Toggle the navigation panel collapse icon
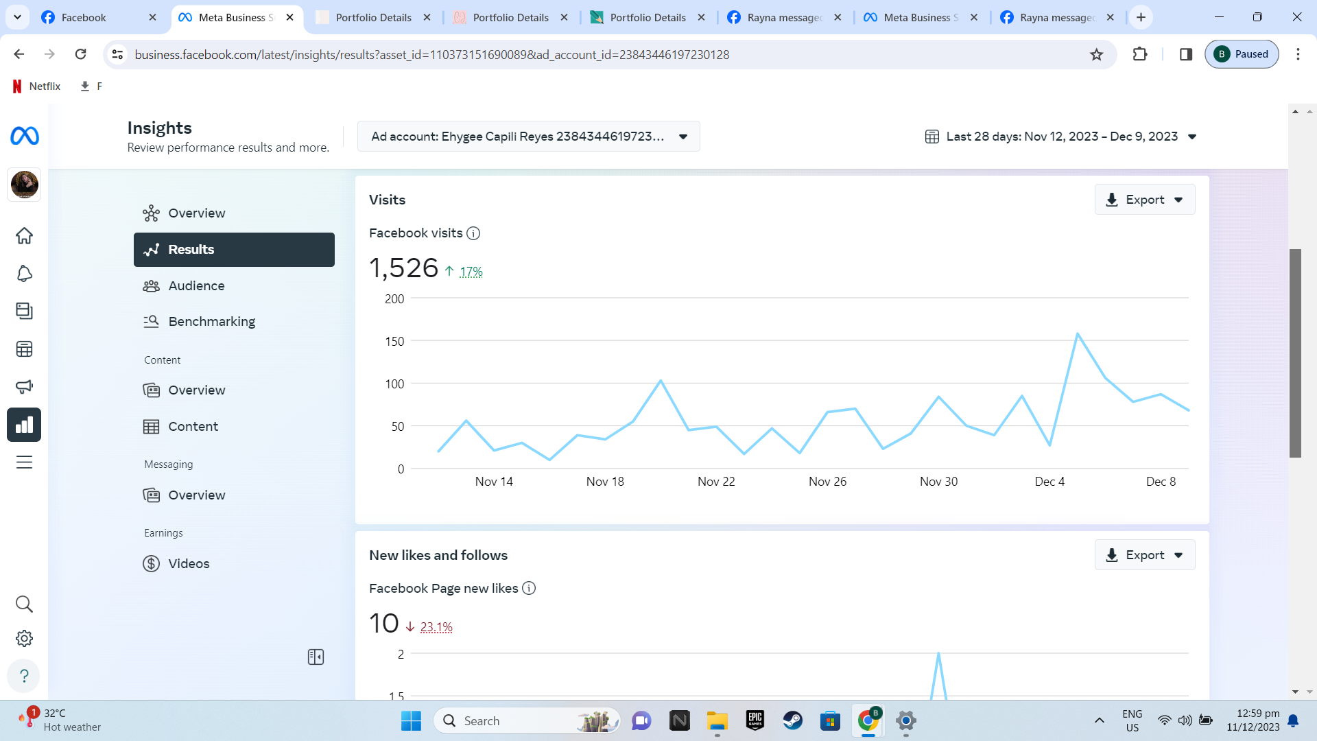 [x=316, y=657]
